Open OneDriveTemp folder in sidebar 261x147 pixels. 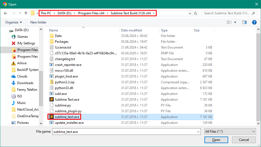click(x=28, y=116)
